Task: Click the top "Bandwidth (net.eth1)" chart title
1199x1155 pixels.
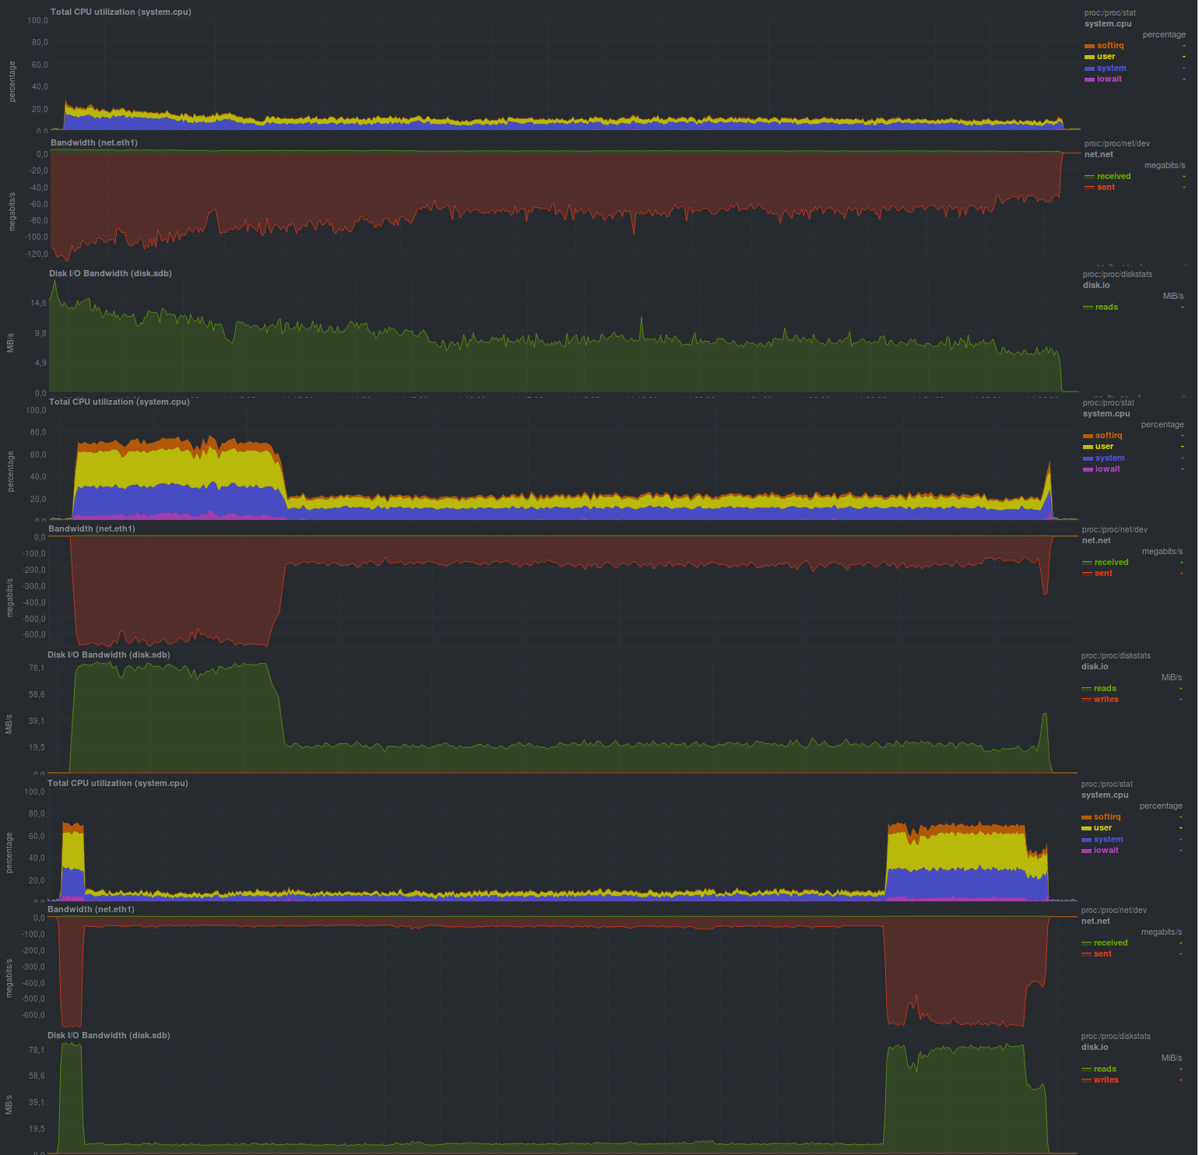Action: pyautogui.click(x=94, y=143)
